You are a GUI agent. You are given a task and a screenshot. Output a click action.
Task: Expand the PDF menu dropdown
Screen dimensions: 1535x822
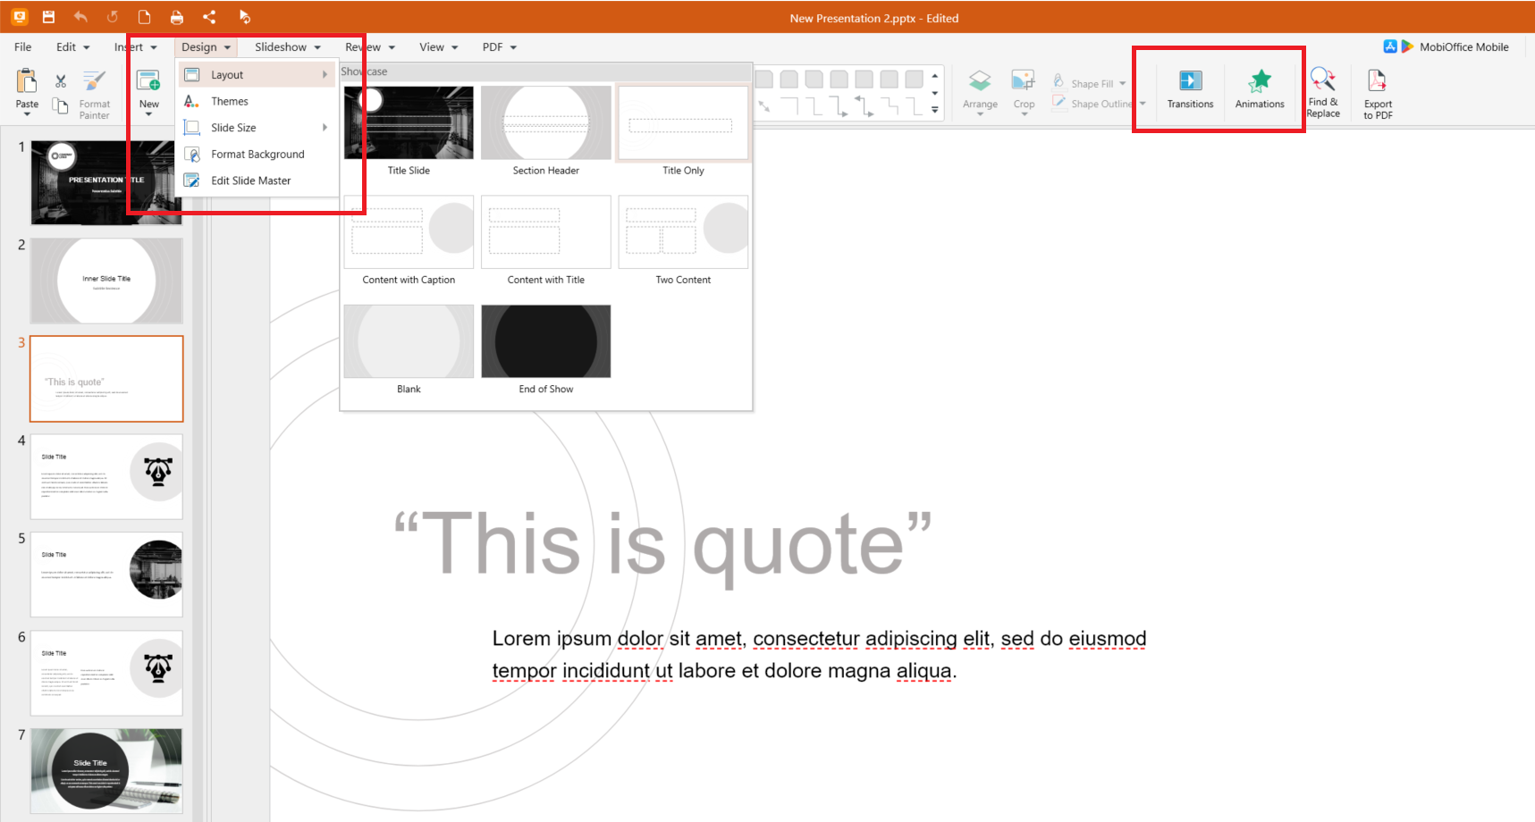click(x=499, y=47)
